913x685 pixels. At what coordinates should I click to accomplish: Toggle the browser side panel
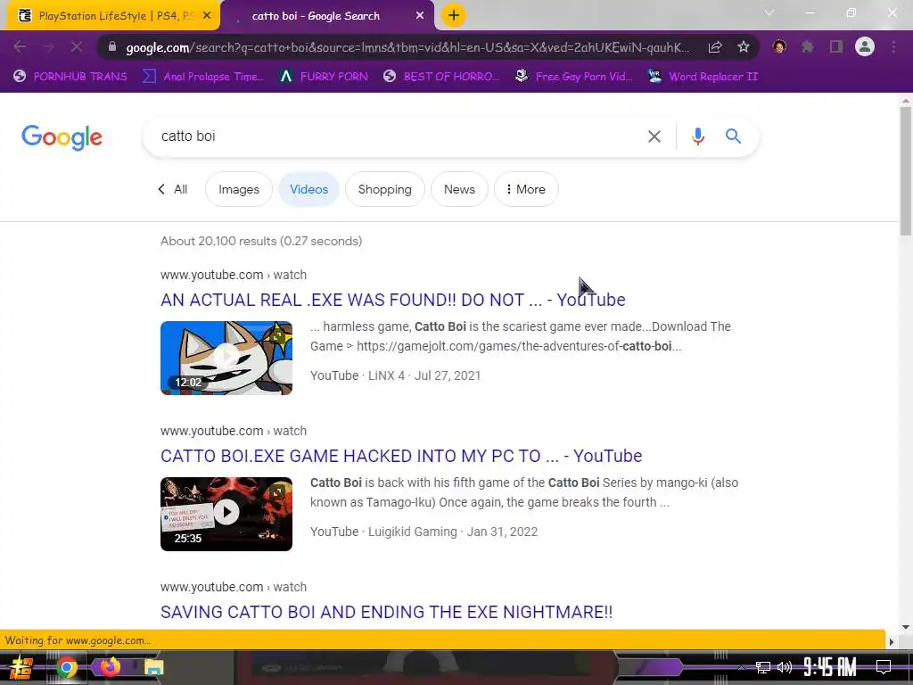[836, 46]
